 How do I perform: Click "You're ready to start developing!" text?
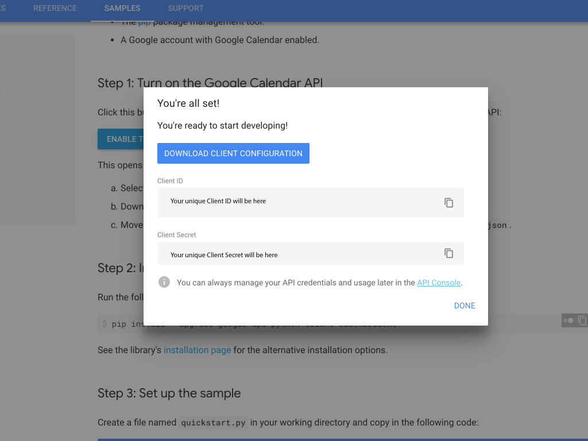click(222, 126)
